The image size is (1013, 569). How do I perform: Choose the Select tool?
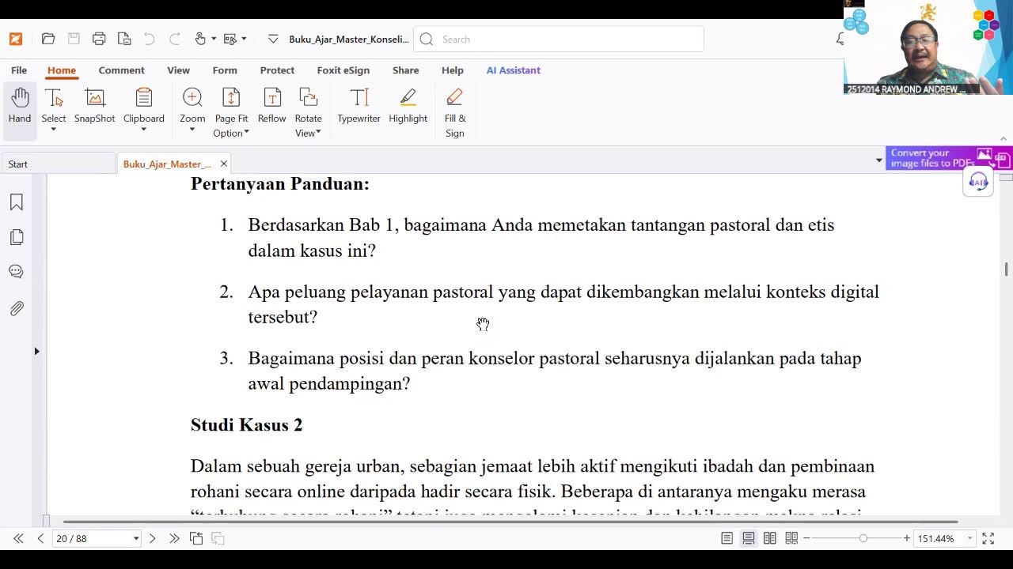click(54, 109)
